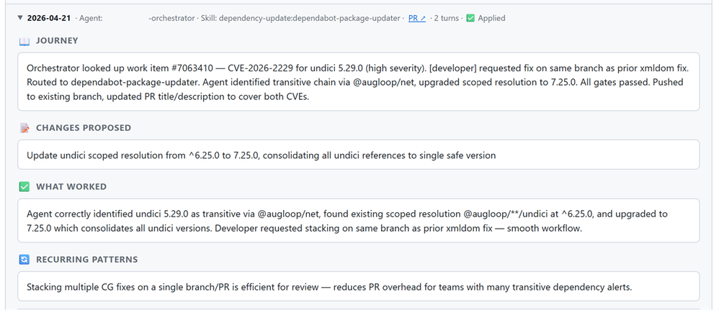Collapse the 2026-04-21 entry triangle

click(x=19, y=18)
